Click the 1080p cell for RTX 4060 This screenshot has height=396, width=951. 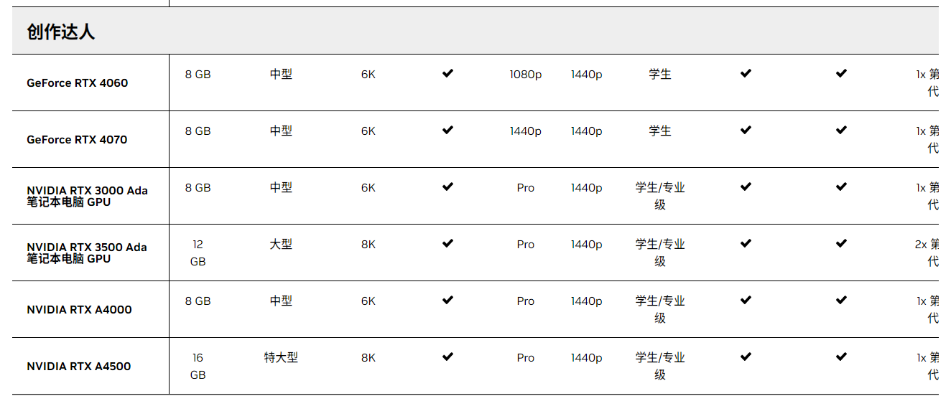pos(525,74)
